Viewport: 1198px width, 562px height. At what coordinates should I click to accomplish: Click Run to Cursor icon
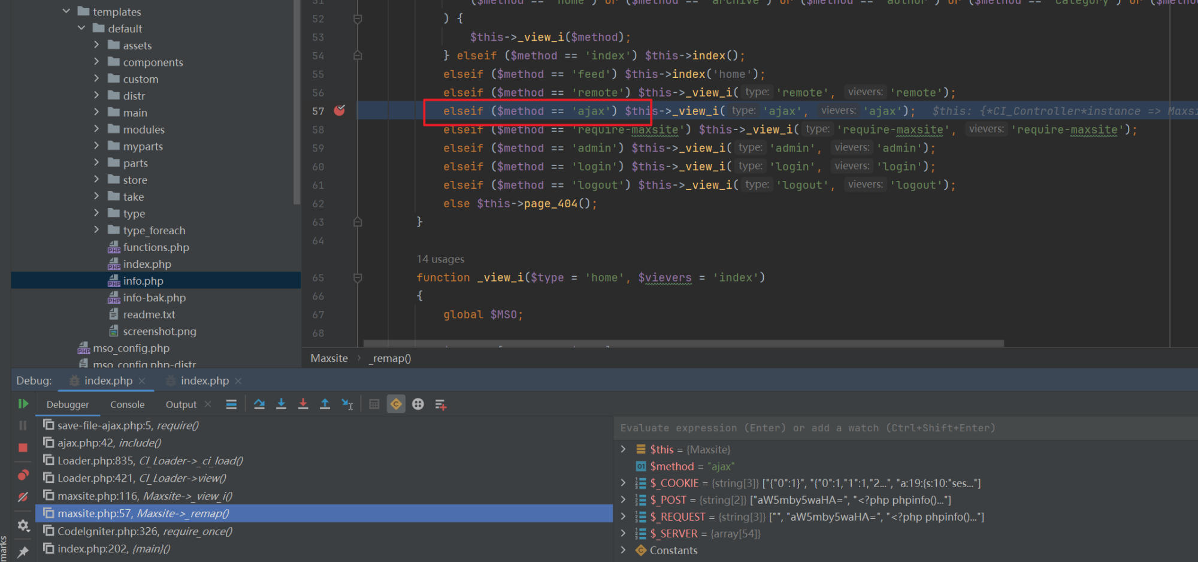(347, 404)
